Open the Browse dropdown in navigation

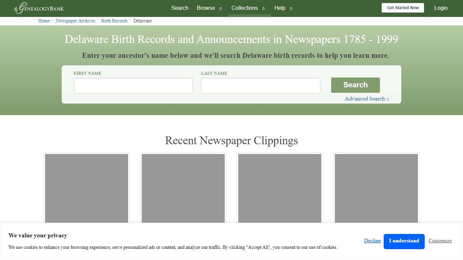pos(206,8)
